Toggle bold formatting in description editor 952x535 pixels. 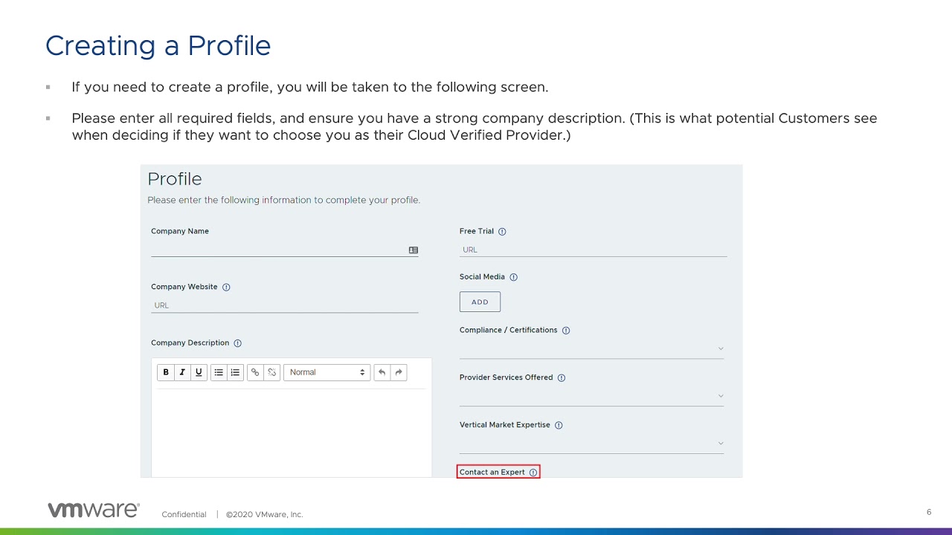[166, 372]
